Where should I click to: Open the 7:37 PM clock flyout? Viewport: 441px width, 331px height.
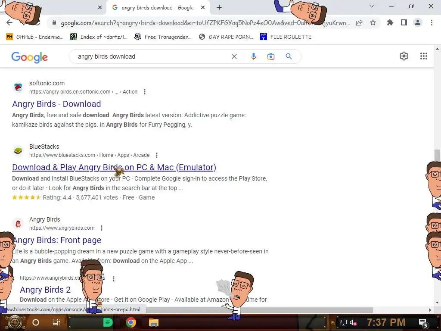(386, 322)
